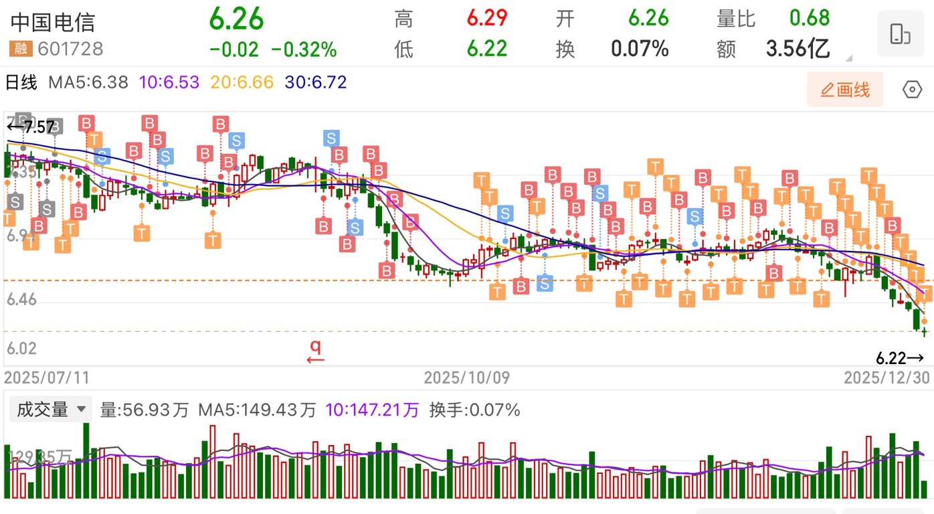Click the 换手:0.07% label
This screenshot has width=934, height=514.
coord(474,410)
